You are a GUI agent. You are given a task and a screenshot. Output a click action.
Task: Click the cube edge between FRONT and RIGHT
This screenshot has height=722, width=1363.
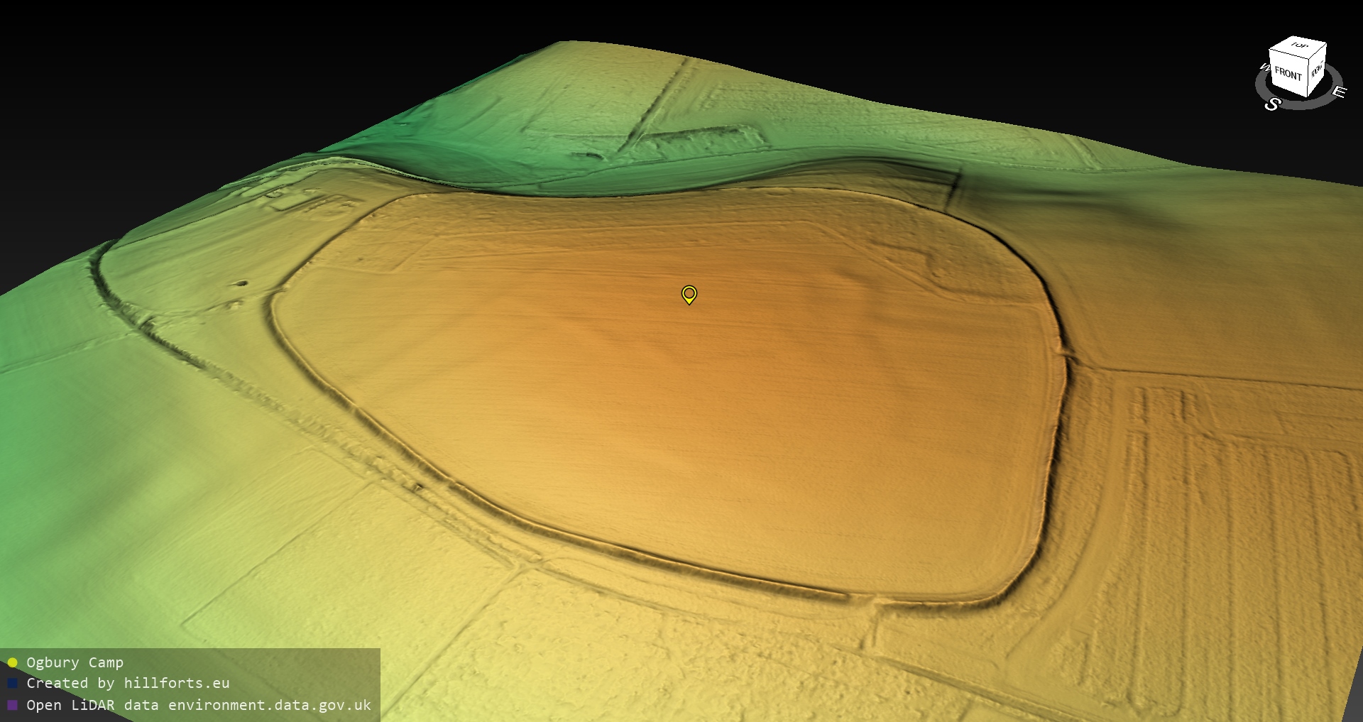coord(1308,80)
